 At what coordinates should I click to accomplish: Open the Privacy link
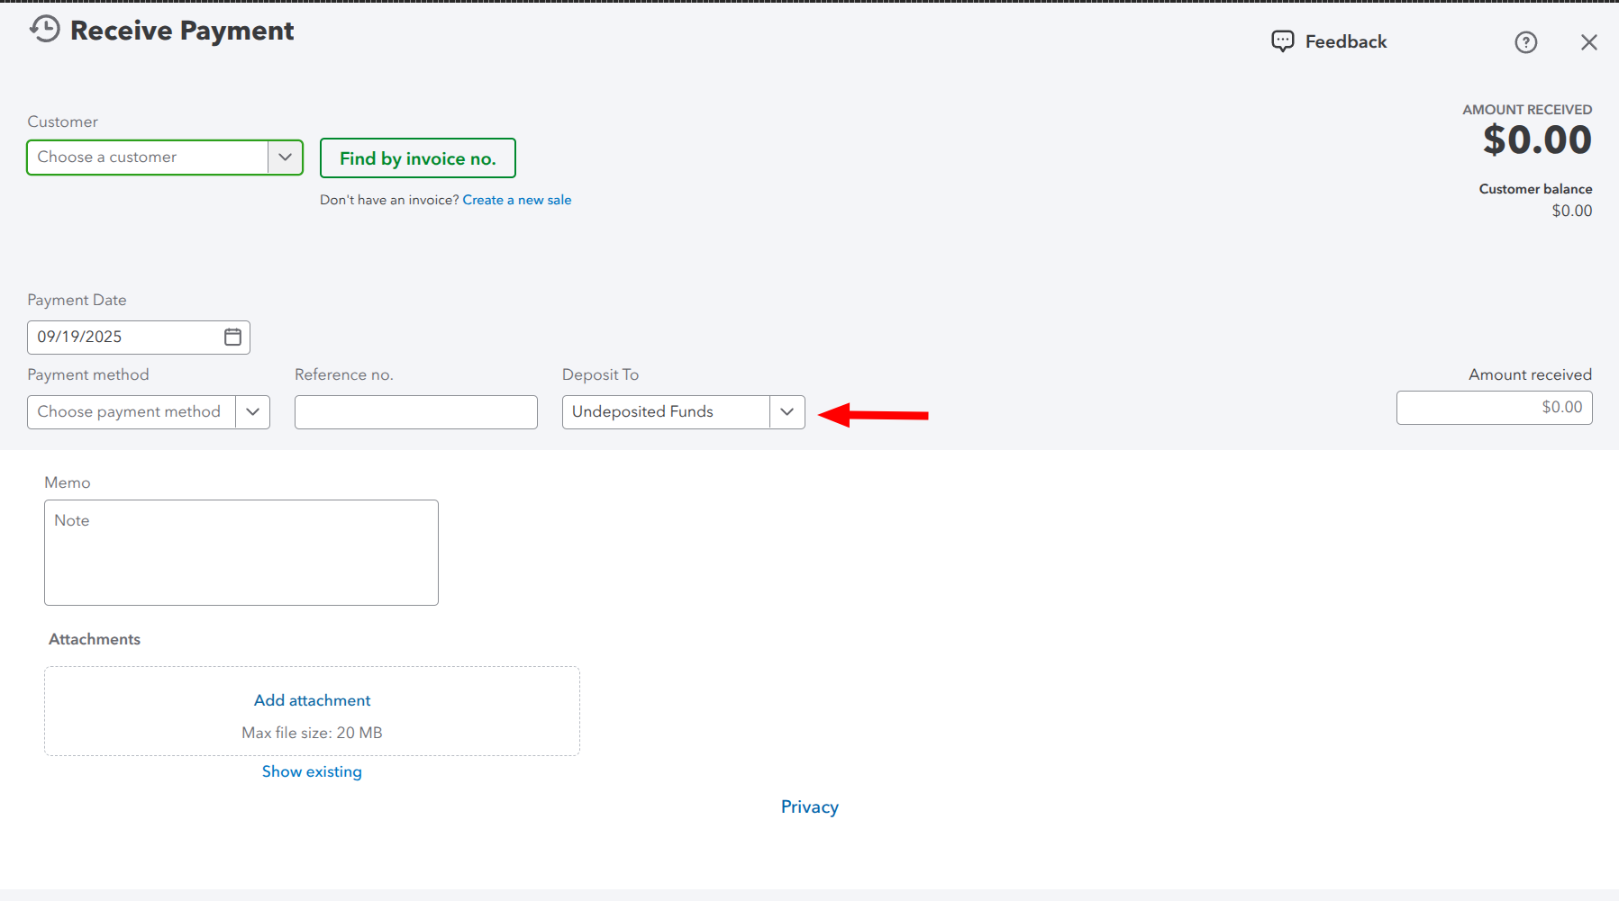pos(809,806)
